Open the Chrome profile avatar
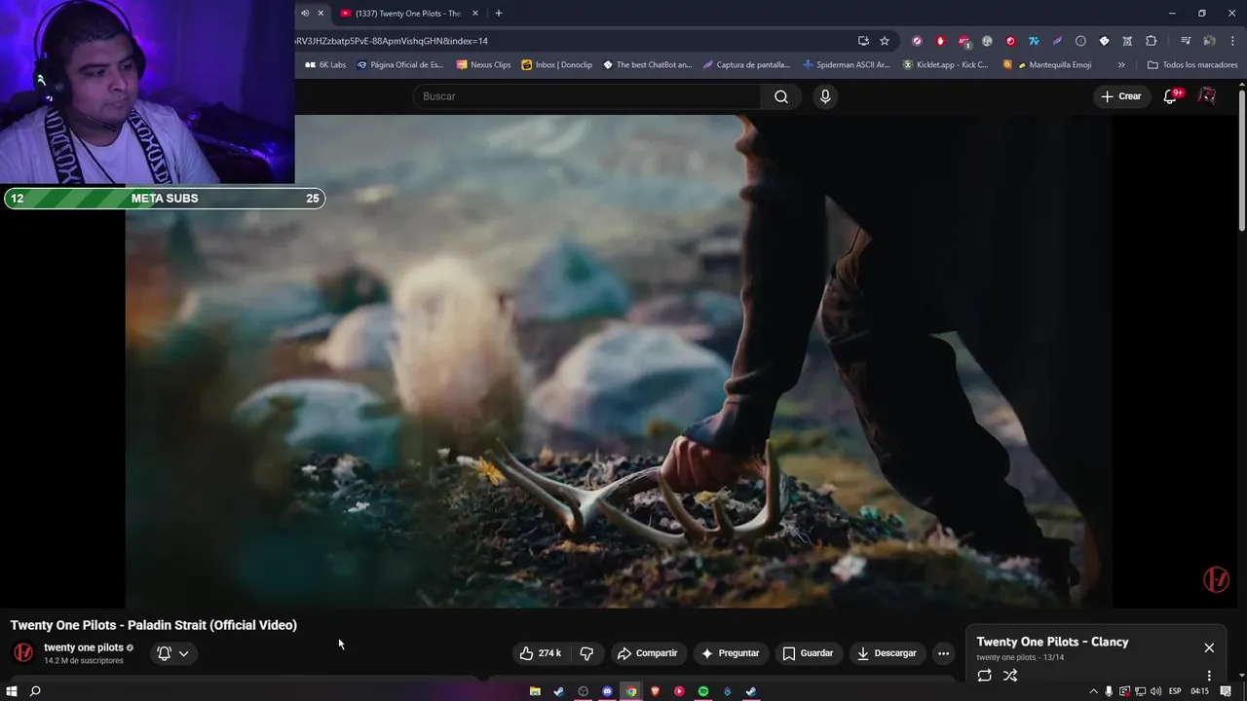1247x701 pixels. [1209, 41]
